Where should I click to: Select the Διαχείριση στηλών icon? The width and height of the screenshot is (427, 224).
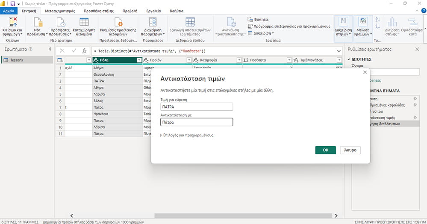click(343, 22)
